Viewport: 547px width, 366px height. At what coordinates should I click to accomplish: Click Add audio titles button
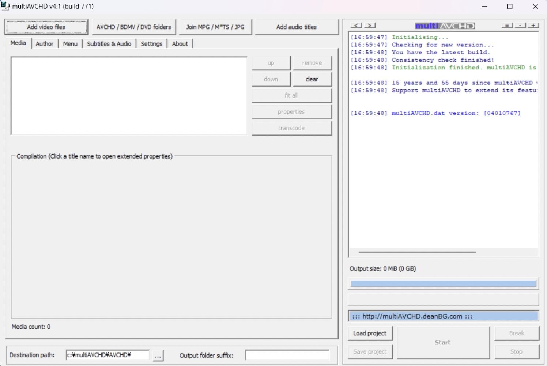(297, 27)
